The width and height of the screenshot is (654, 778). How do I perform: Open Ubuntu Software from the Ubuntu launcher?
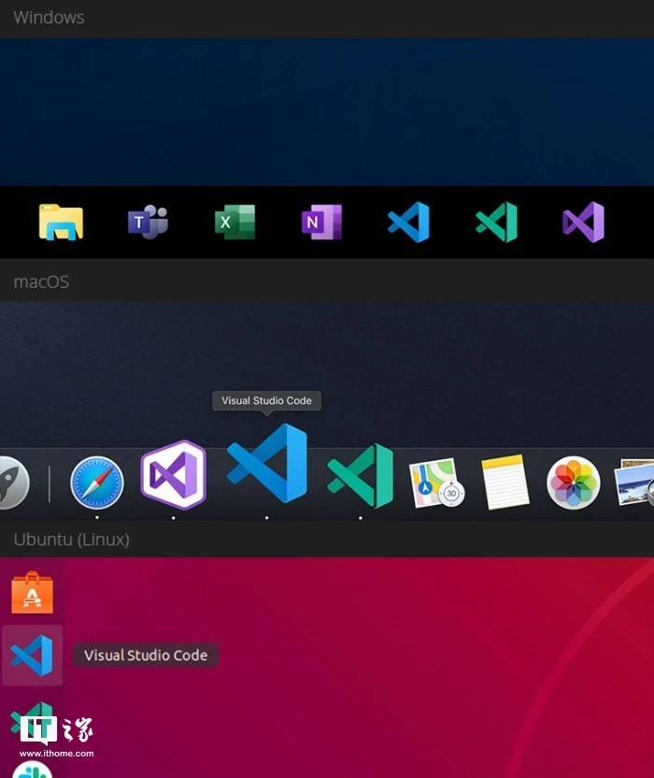[x=32, y=592]
